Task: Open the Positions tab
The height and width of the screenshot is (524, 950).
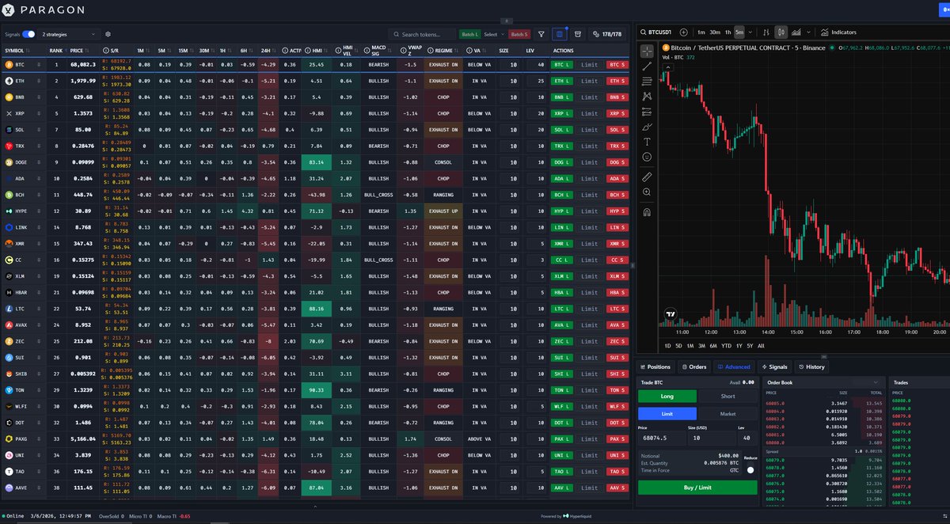Action: (x=655, y=366)
